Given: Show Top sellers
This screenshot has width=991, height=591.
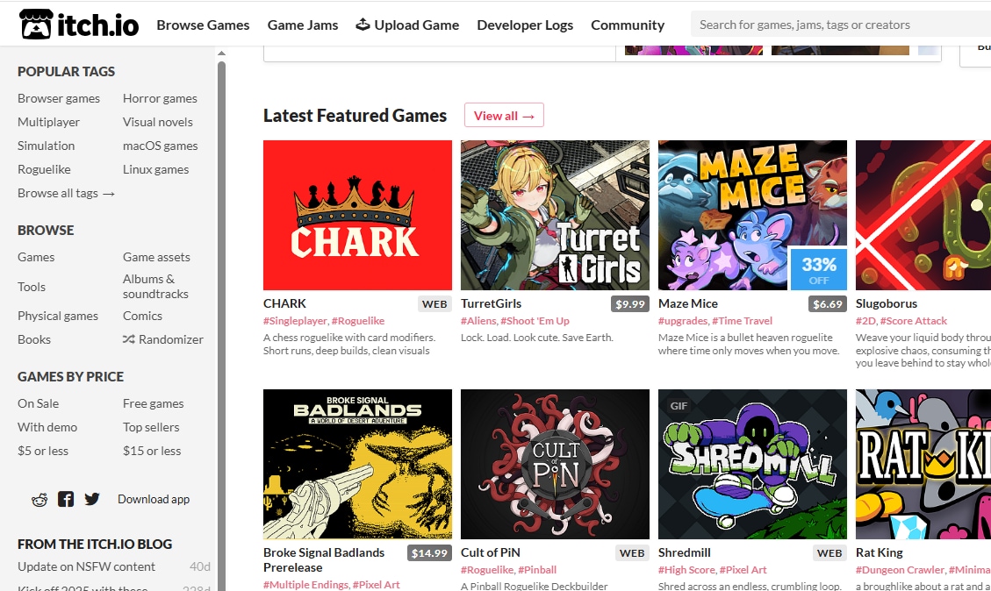Looking at the screenshot, I should click(x=151, y=427).
